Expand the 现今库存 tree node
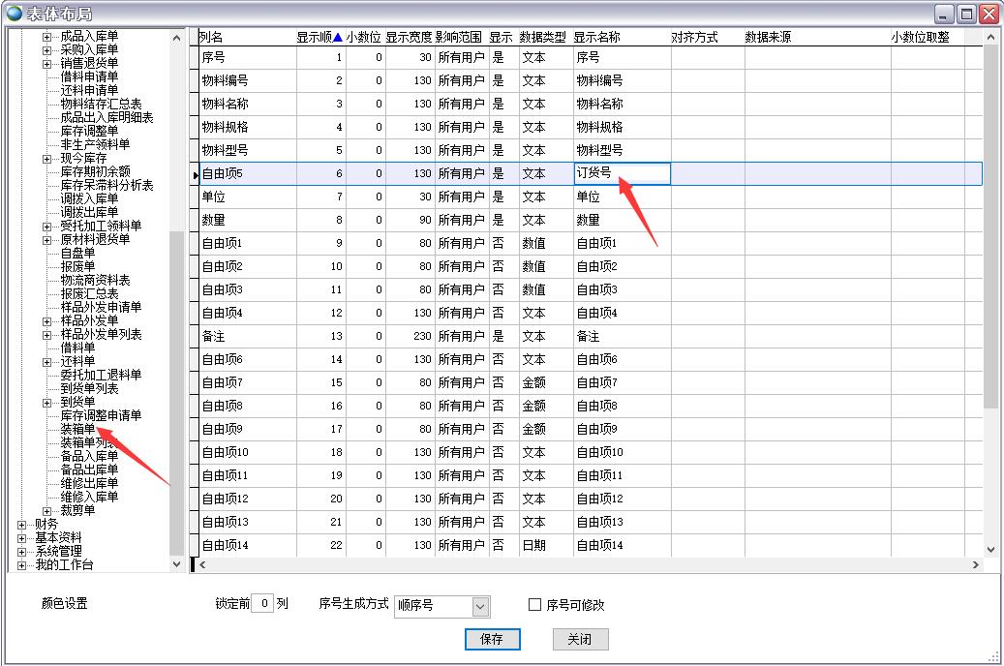This screenshot has width=1004, height=666. tap(47, 158)
